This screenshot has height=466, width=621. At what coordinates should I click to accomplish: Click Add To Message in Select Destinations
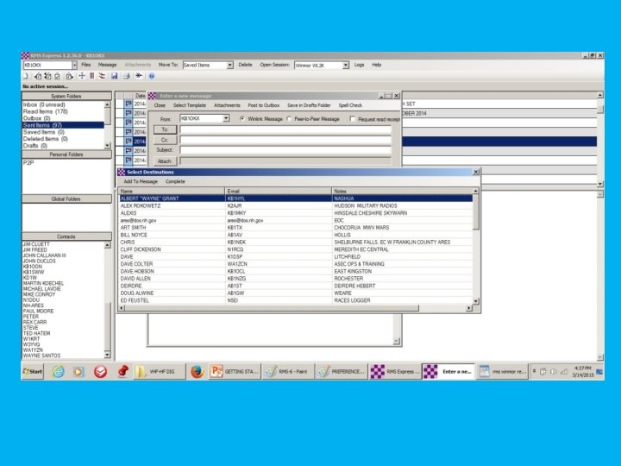(141, 181)
